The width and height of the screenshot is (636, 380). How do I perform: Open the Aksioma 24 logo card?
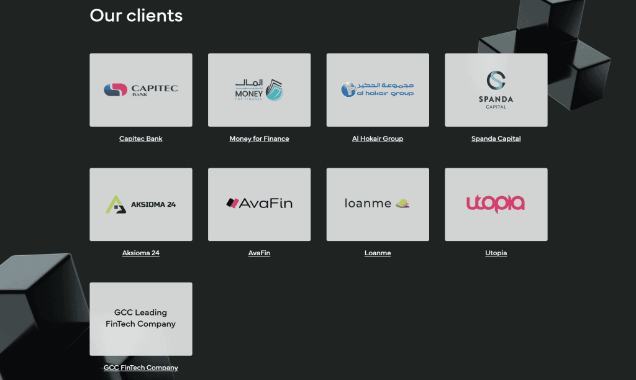(x=141, y=204)
